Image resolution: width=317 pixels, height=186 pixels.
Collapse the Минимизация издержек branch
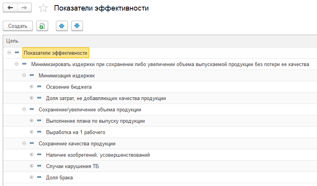[24, 75]
